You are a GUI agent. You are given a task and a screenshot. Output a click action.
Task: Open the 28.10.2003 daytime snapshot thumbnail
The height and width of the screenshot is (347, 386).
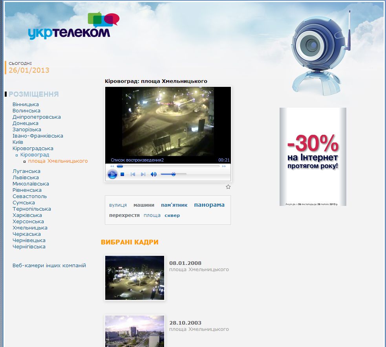(x=135, y=331)
